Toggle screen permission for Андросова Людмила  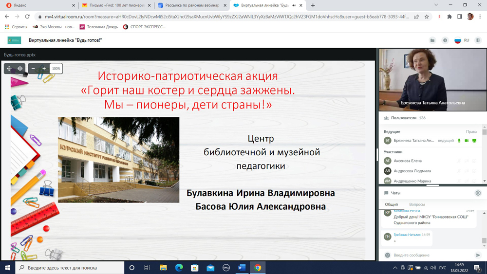point(474,171)
